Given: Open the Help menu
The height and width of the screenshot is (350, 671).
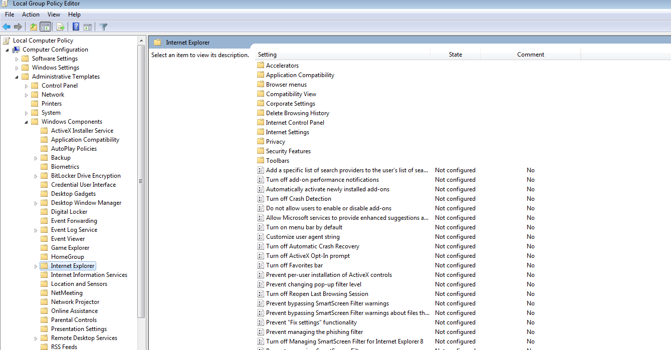Looking at the screenshot, I should (x=74, y=15).
